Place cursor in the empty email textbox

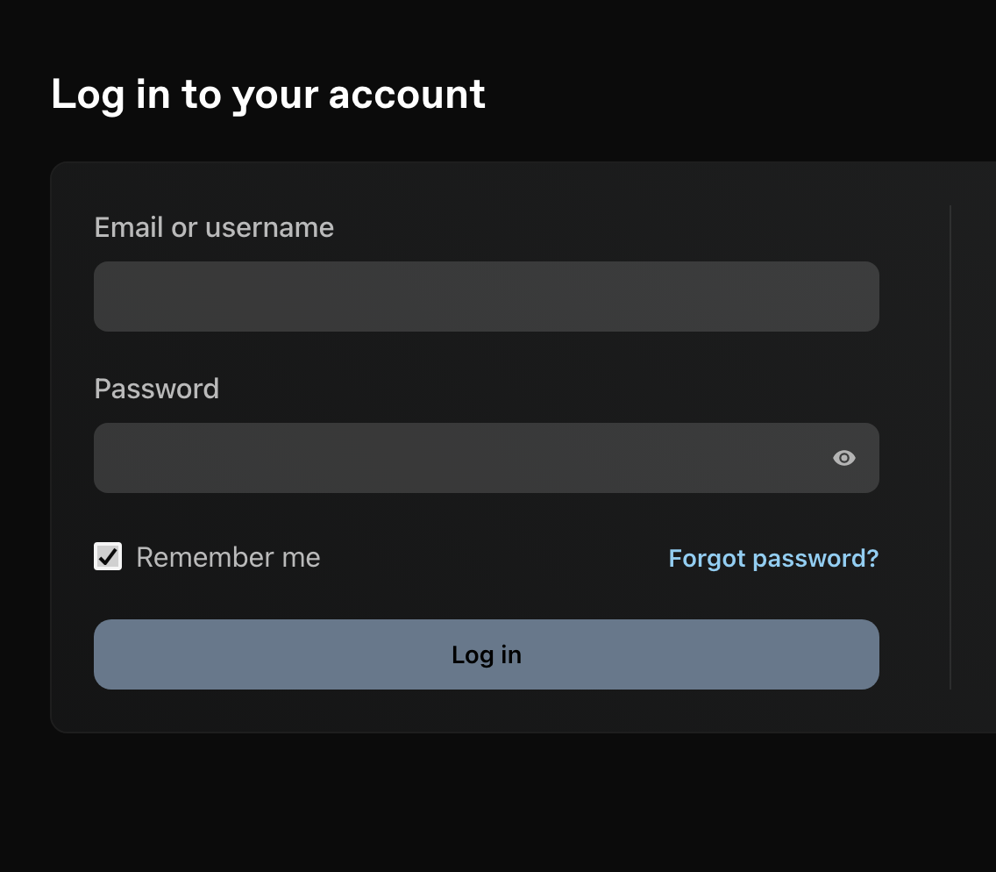click(487, 297)
